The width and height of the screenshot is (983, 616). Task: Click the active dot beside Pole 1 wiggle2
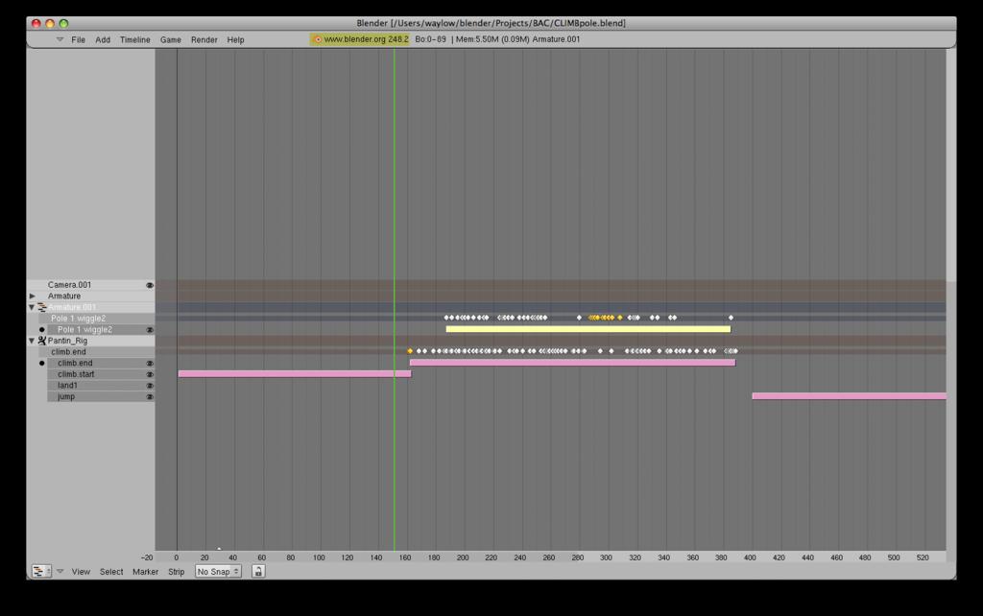click(x=42, y=330)
